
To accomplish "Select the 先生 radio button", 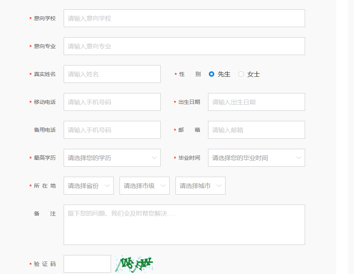I will pos(212,74).
